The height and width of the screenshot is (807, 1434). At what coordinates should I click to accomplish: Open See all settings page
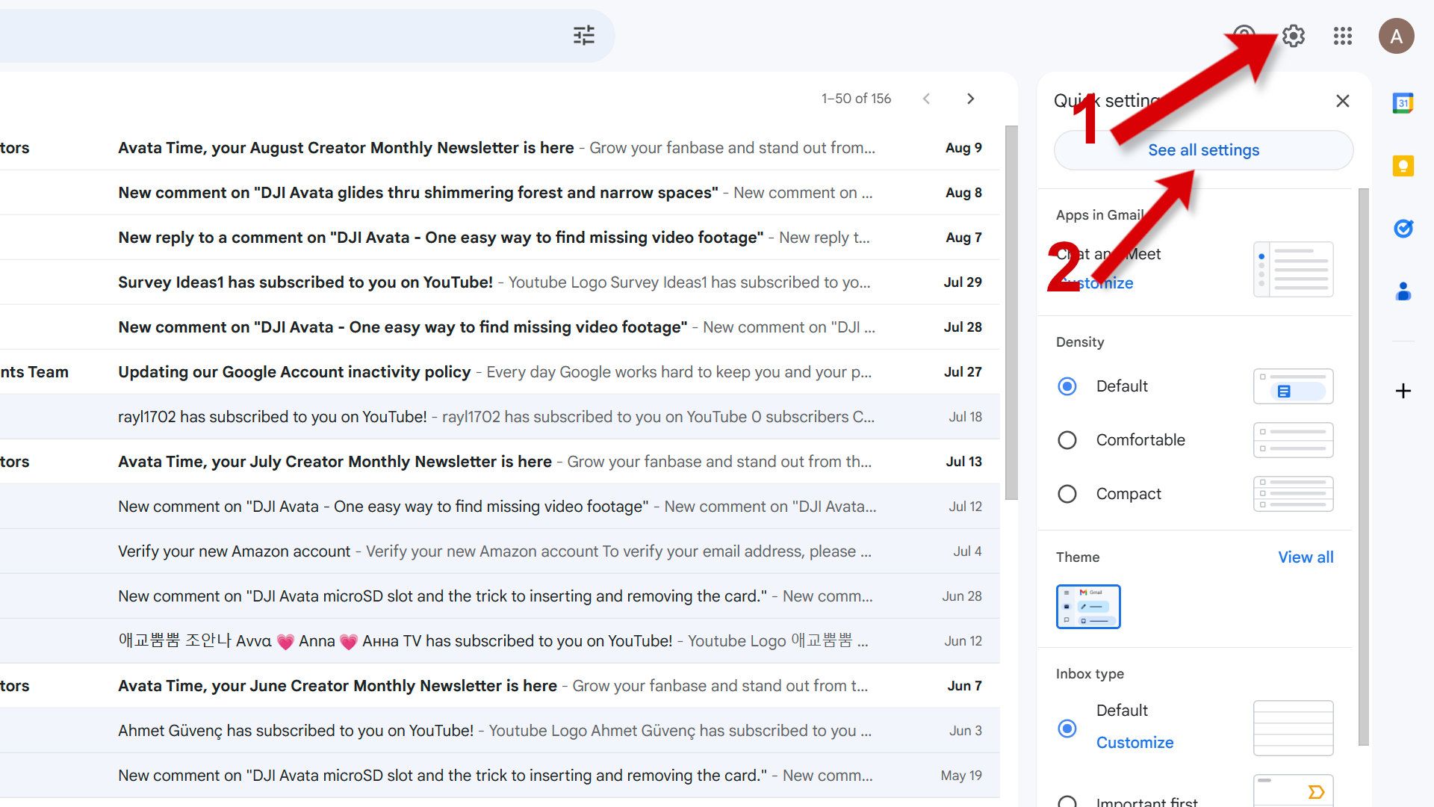click(x=1203, y=149)
